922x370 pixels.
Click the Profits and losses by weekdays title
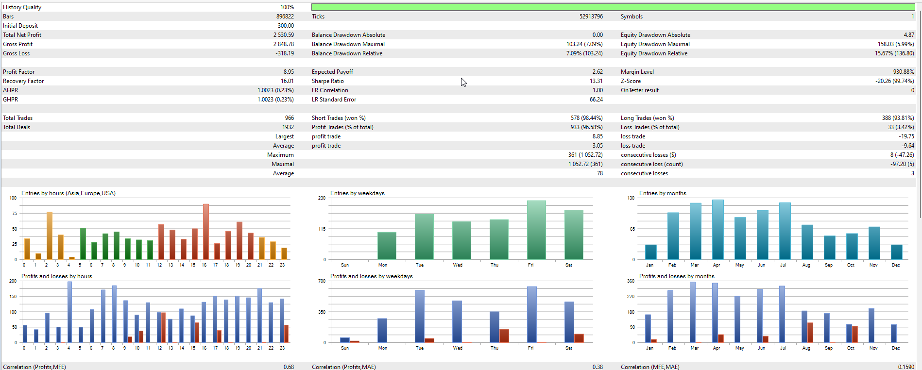point(372,276)
